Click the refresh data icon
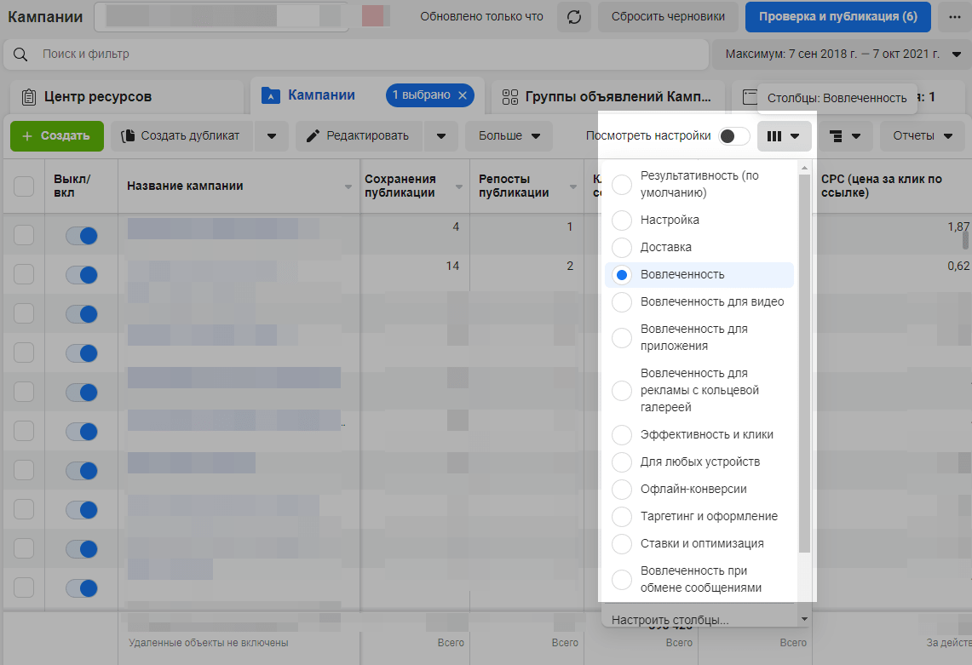972x665 pixels. (574, 17)
